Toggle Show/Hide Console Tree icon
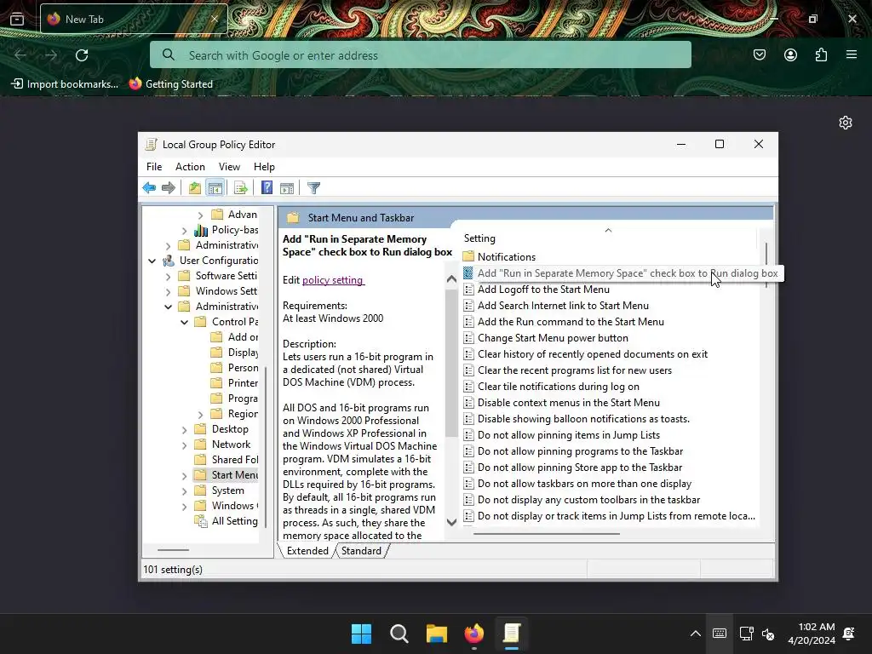Viewport: 872px width, 654px height. [x=215, y=188]
